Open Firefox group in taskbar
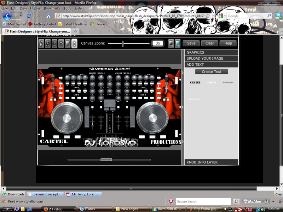The image size is (283, 212). coord(59,209)
